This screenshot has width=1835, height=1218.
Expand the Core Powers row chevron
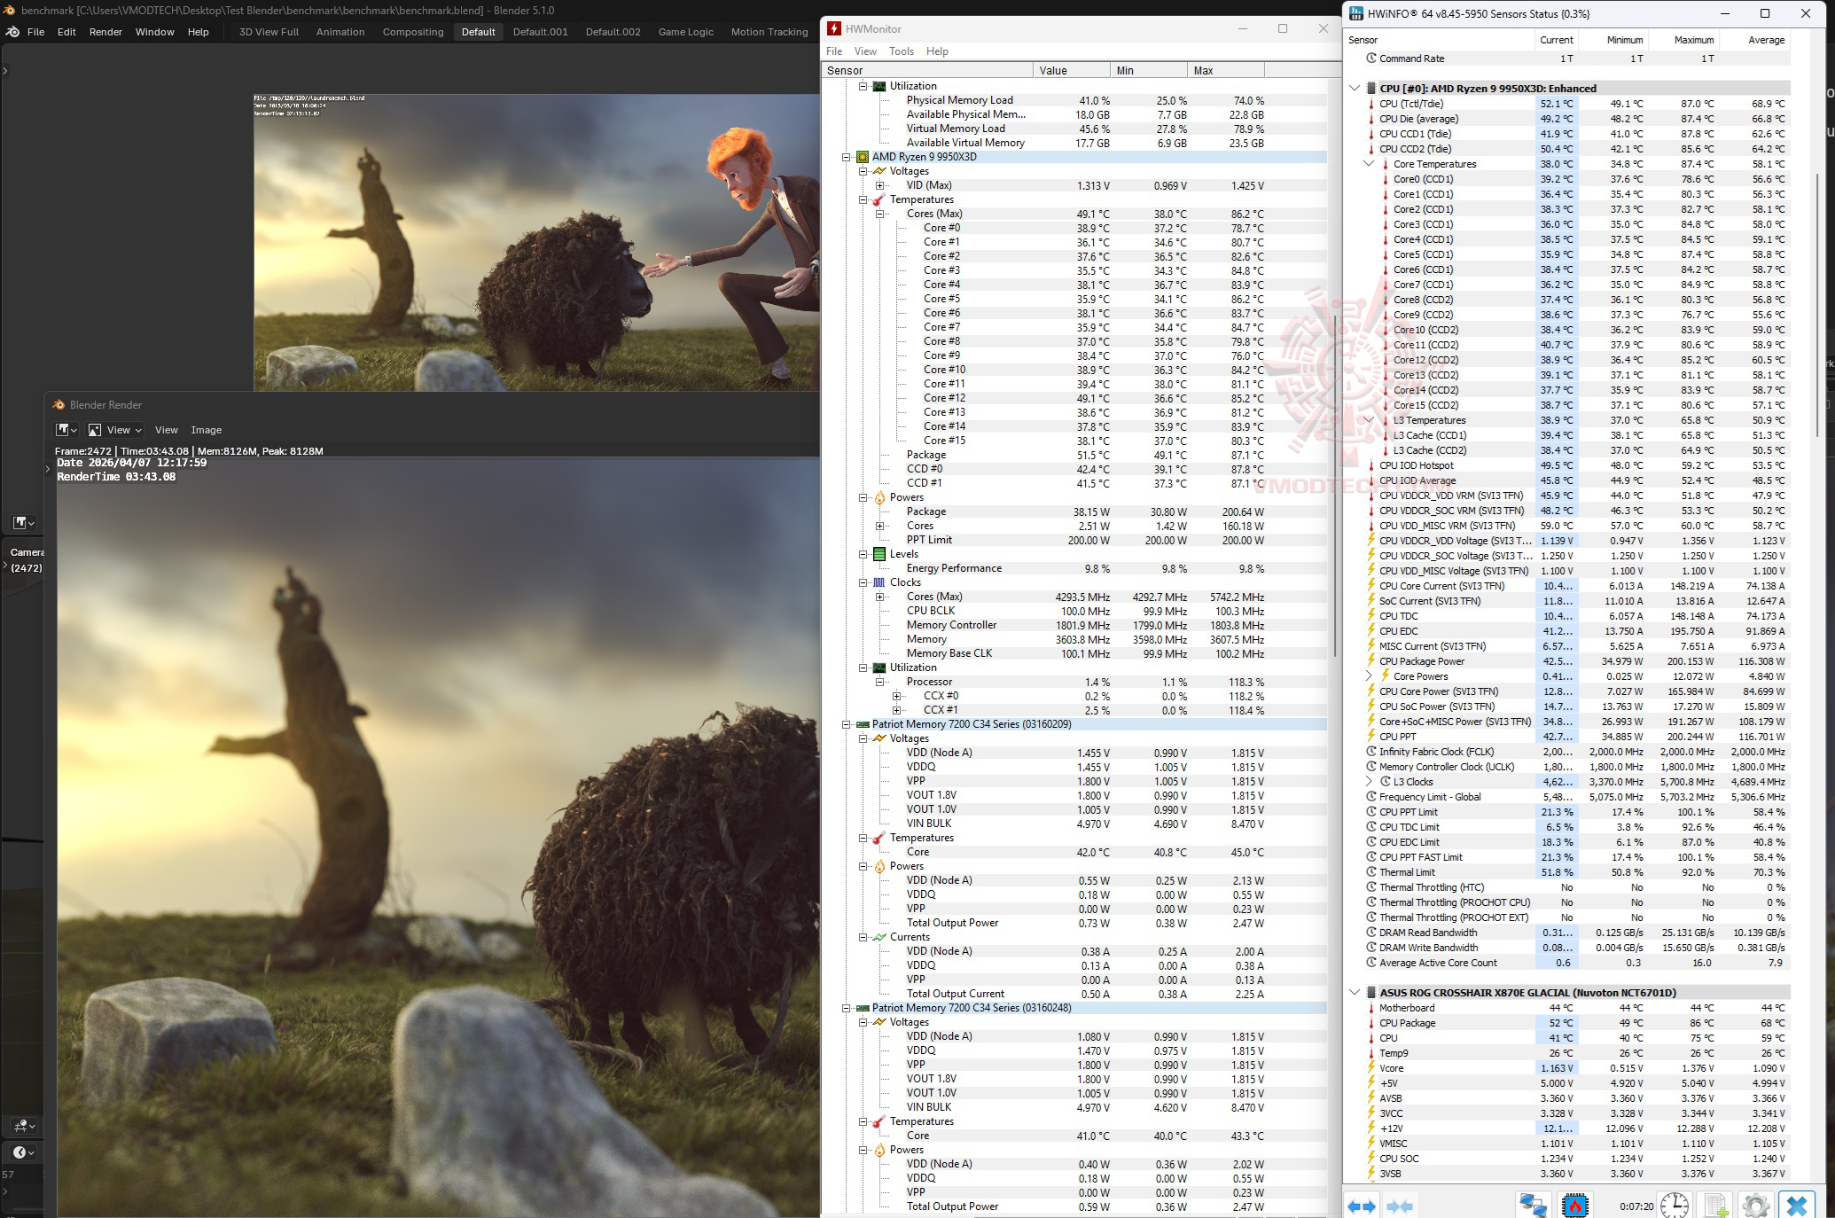point(1370,676)
